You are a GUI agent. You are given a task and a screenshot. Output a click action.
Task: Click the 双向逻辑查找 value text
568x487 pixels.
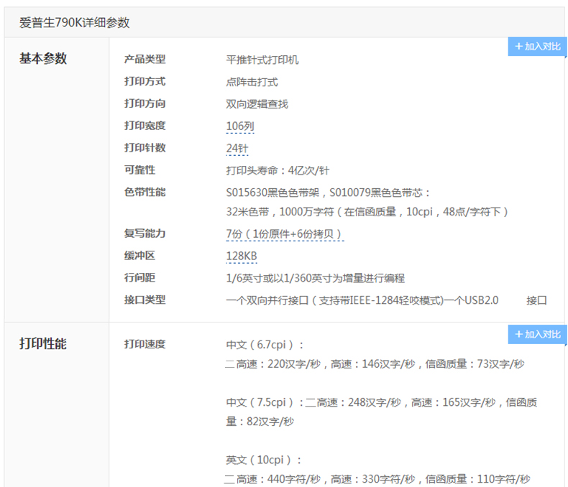tap(257, 104)
